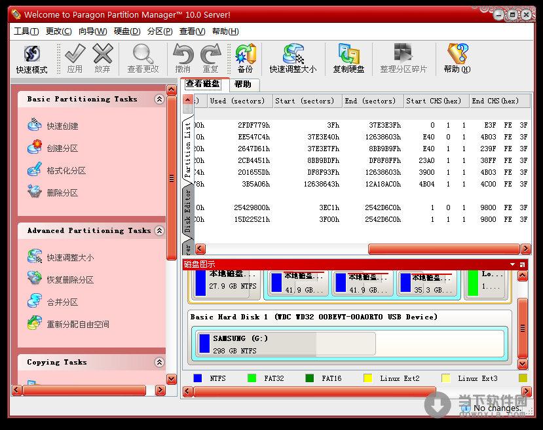Open the 硬盘(D) menu

pyautogui.click(x=127, y=31)
